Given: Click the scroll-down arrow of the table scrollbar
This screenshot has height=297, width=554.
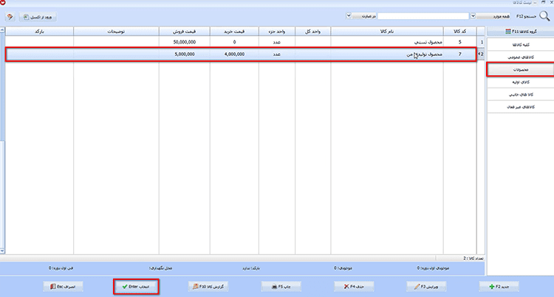Looking at the screenshot, I should 2,251.
